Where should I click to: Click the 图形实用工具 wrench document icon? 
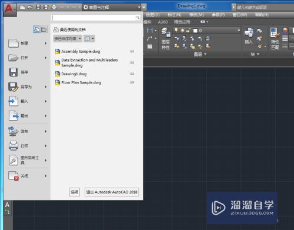14,160
